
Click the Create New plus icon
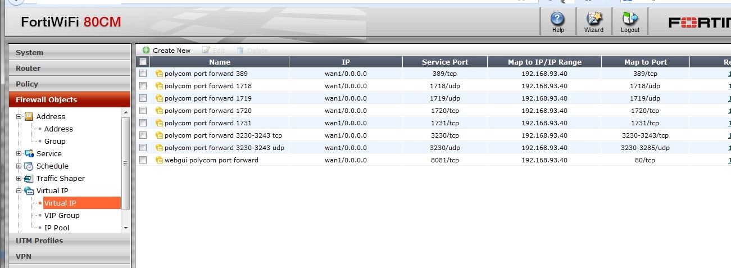(146, 51)
